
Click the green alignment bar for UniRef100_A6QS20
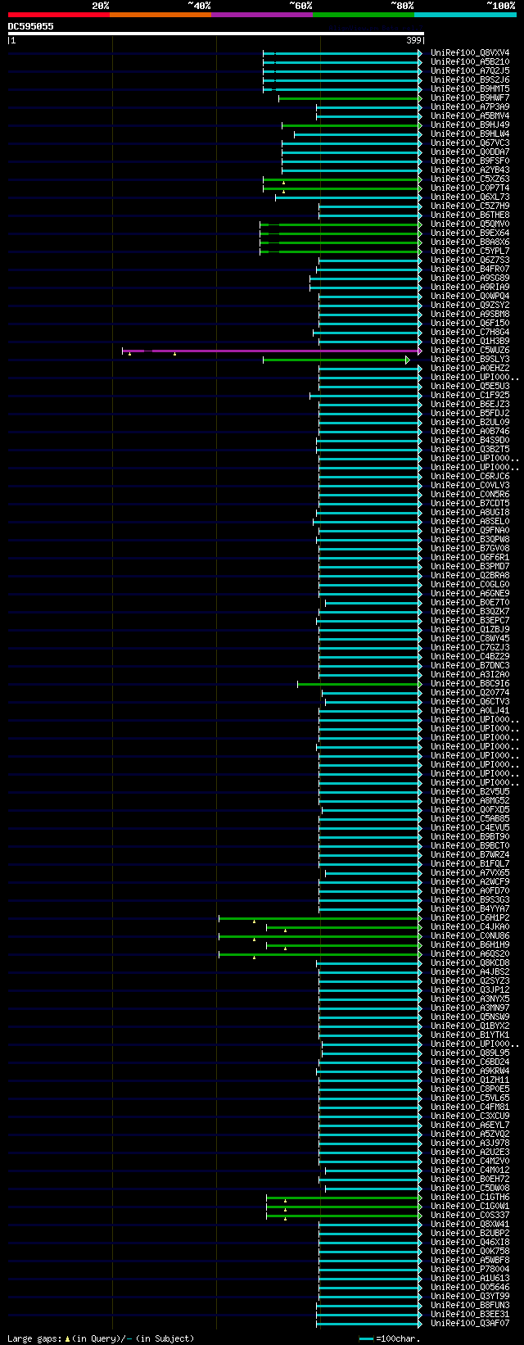point(320,954)
